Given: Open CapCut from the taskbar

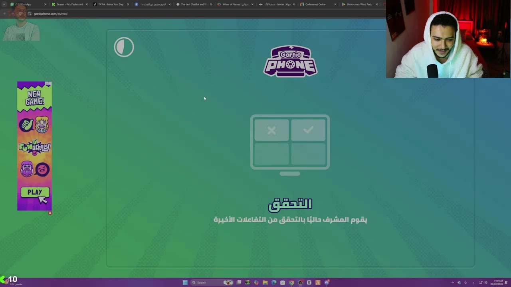Looking at the screenshot, I should (x=309, y=283).
